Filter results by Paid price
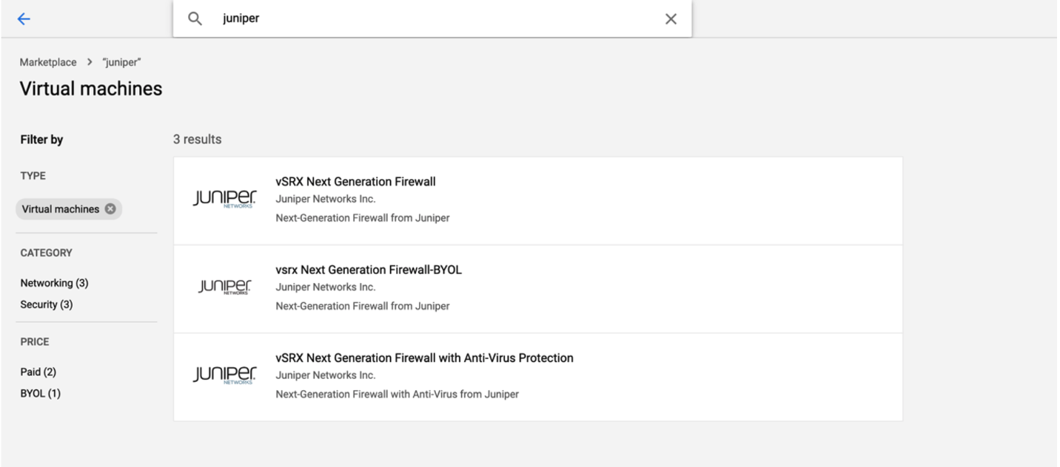Viewport: 1060px width, 467px height. [38, 372]
